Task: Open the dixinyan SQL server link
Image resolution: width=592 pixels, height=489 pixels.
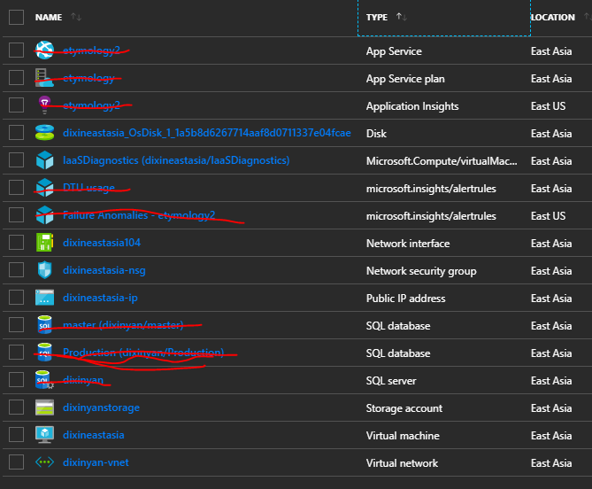Action: (x=83, y=380)
